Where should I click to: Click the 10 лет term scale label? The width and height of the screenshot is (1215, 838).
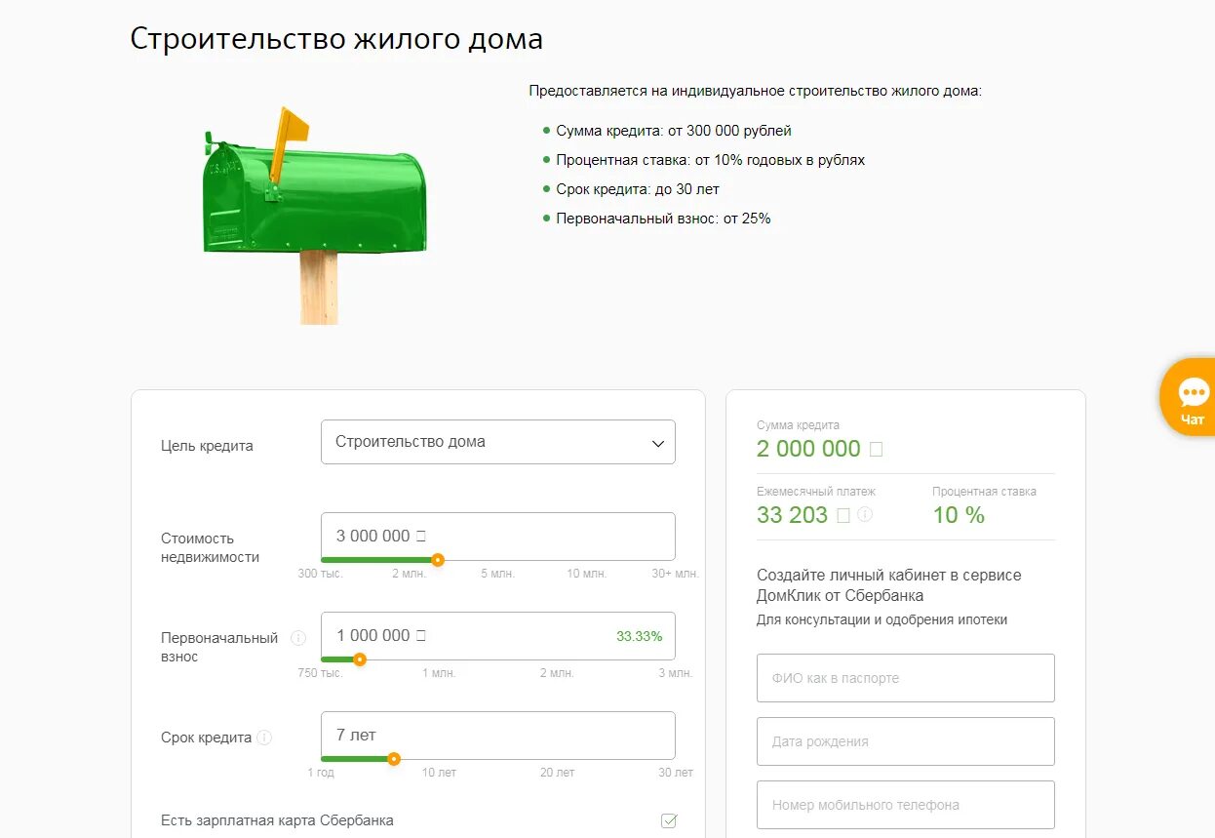pos(439,773)
